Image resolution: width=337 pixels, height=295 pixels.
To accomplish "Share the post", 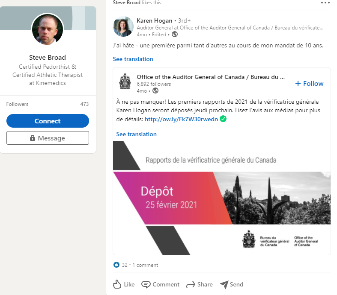I will click(200, 284).
